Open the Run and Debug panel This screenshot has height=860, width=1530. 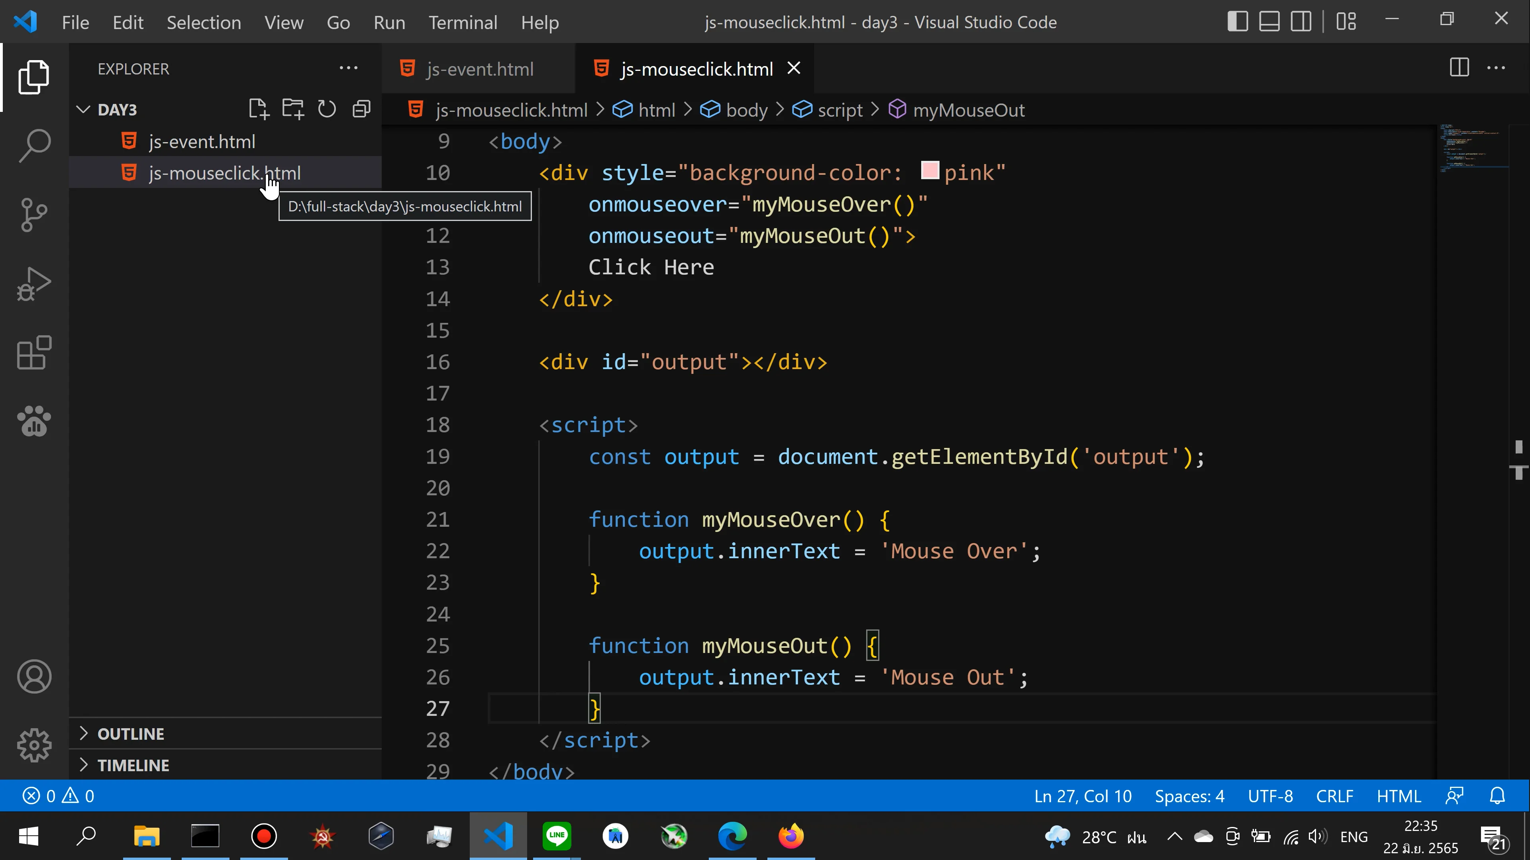[x=34, y=284]
